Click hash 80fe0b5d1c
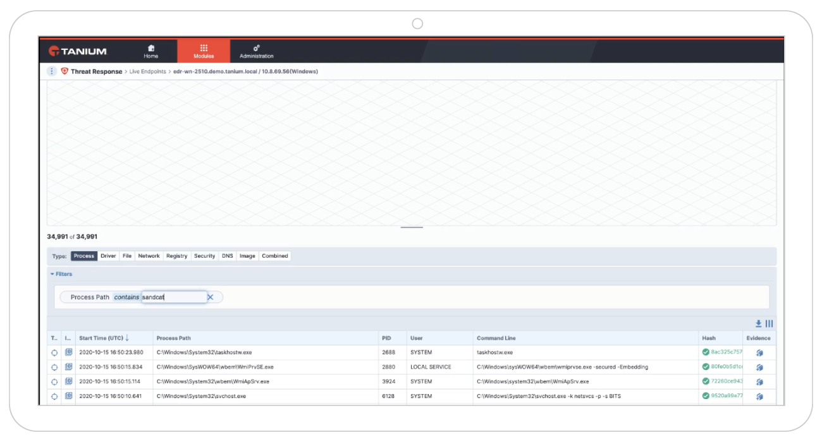The width and height of the screenshot is (822, 442). pos(727,366)
